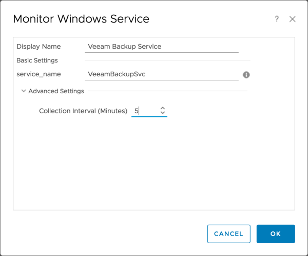This screenshot has height=256, width=308.
Task: Click the Collection Interval (Minutes) label
Action: [83, 111]
